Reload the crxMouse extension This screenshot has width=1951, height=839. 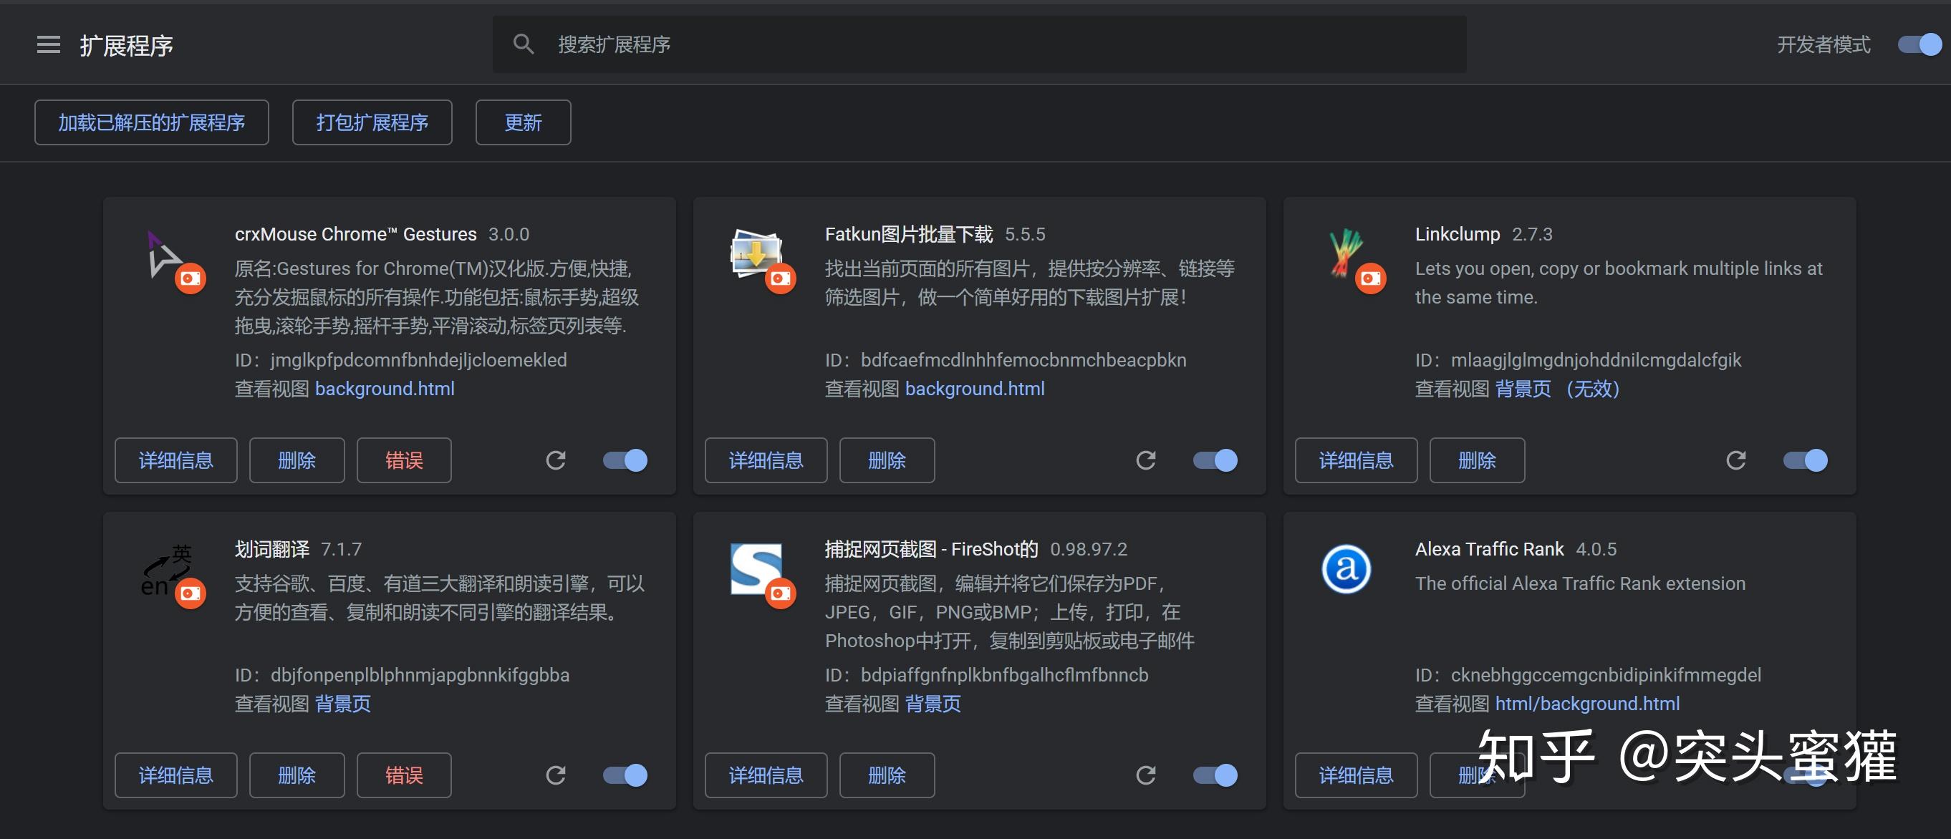point(556,460)
